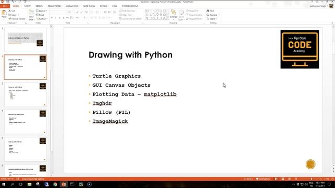Image resolution: width=335 pixels, height=188 pixels.
Task: Insert a New Slide from the ribbon
Action: pyautogui.click(x=31, y=15)
